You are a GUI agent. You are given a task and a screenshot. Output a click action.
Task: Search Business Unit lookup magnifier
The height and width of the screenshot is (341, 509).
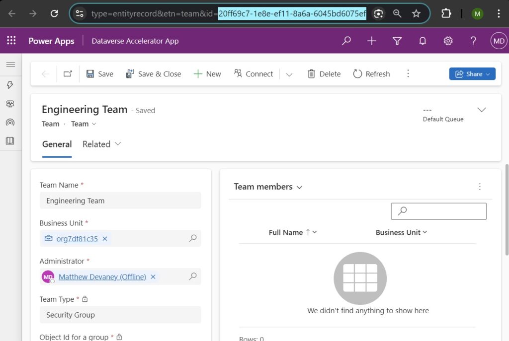click(193, 239)
